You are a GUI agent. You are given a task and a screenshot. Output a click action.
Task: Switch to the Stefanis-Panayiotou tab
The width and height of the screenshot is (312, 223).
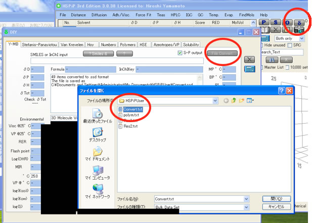click(x=39, y=45)
